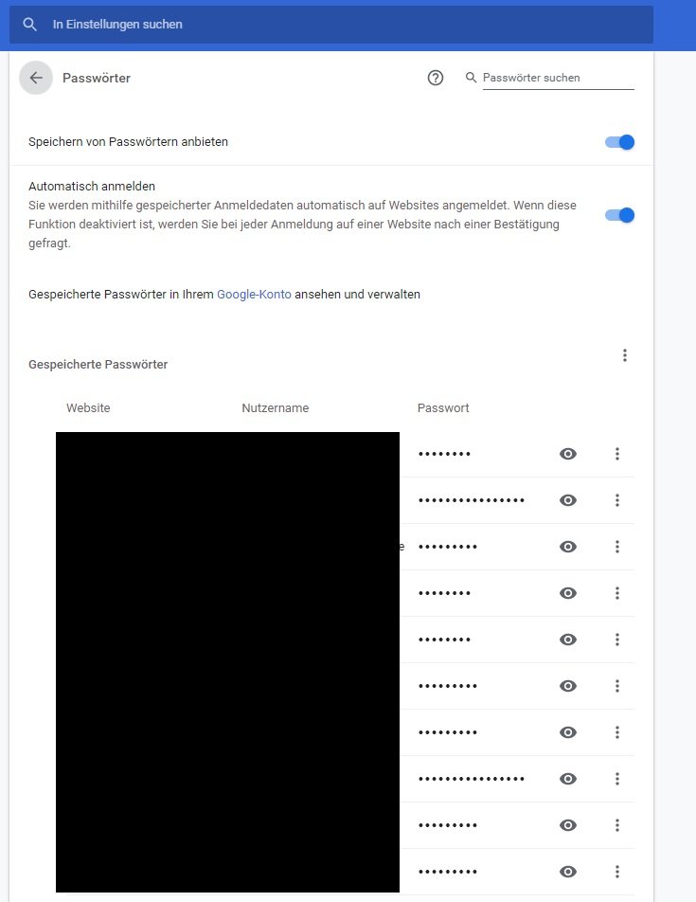The image size is (696, 902).
Task: Open more actions menu for last password row
Action: [x=617, y=872]
